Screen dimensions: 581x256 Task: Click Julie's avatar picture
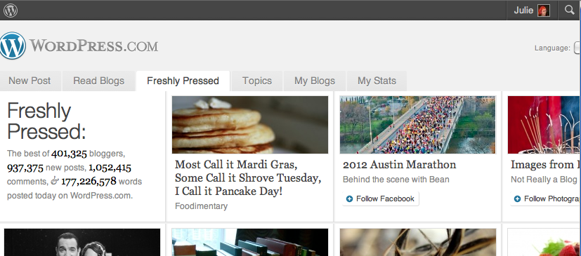pyautogui.click(x=544, y=11)
